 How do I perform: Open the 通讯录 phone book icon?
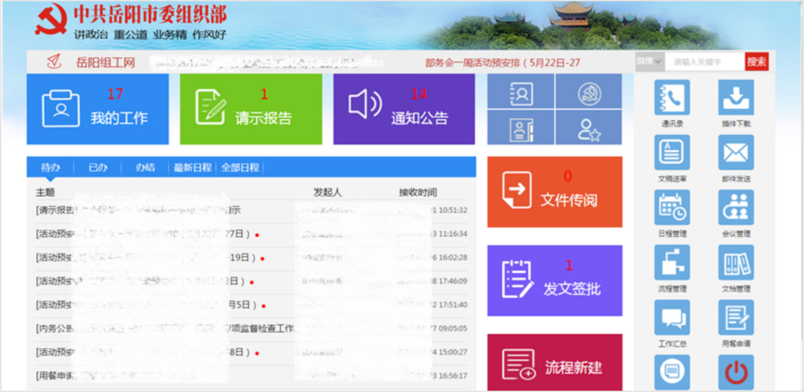(672, 97)
